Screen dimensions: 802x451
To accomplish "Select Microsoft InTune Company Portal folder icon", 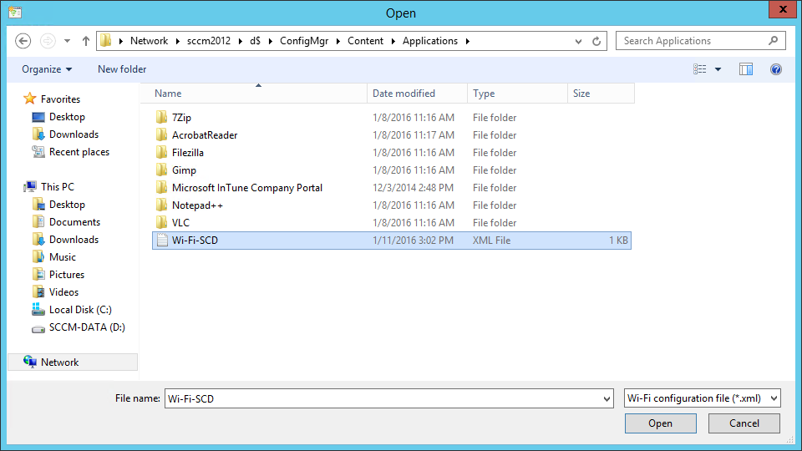I will click(x=161, y=188).
